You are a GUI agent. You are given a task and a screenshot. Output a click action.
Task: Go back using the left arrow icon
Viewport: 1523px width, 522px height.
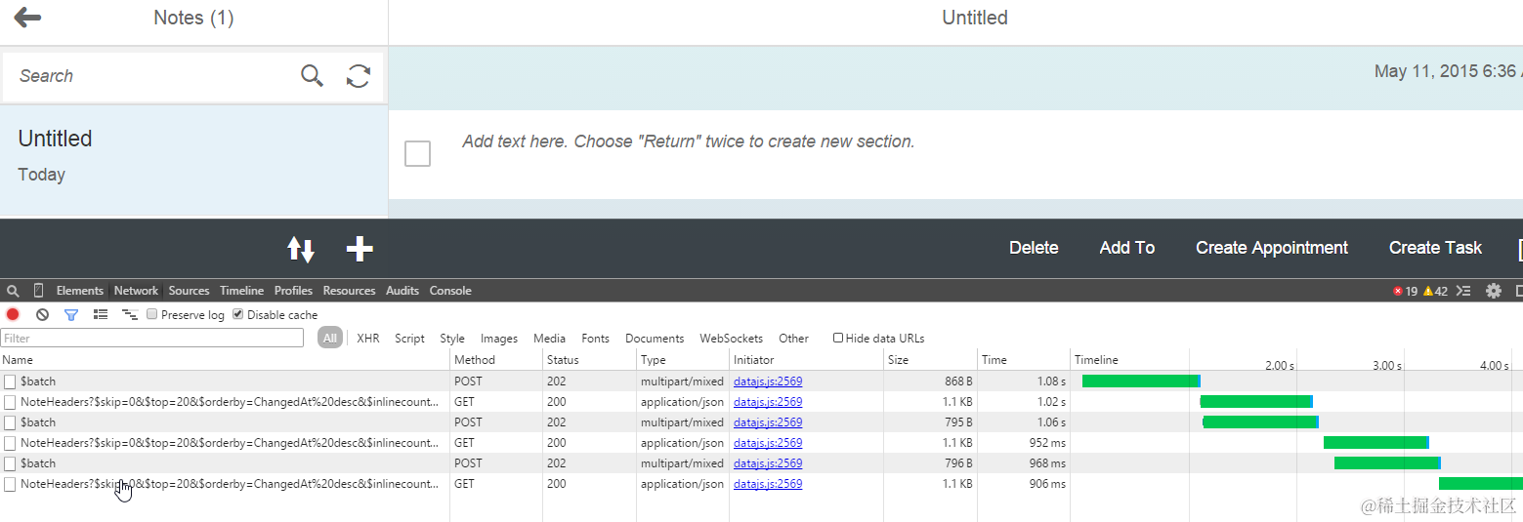(27, 18)
